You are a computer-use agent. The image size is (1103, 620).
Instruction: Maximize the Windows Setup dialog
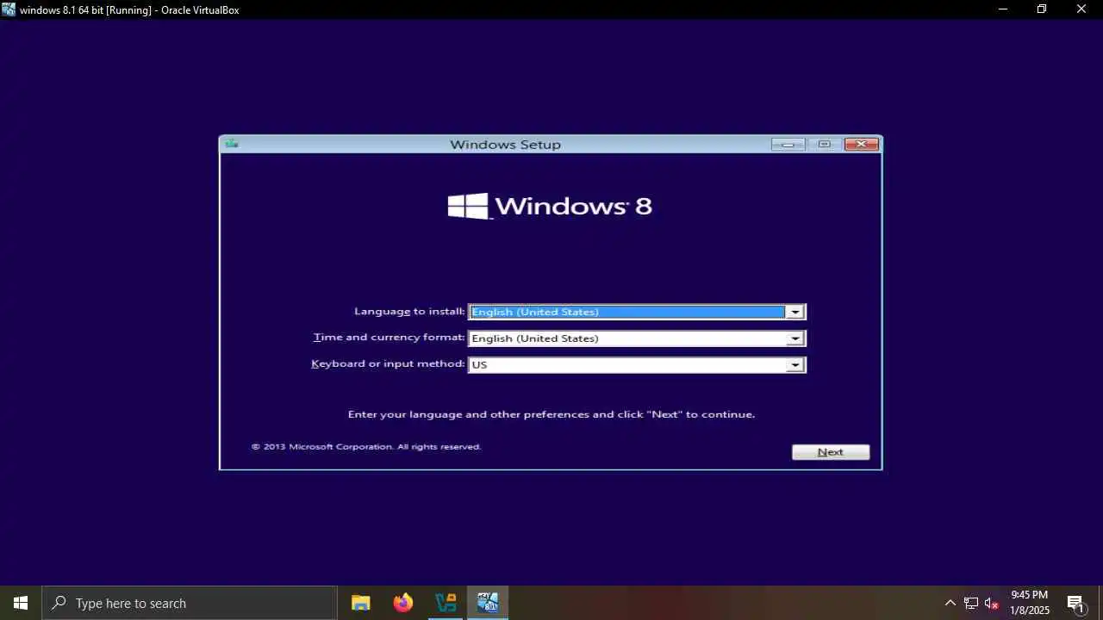coord(825,144)
